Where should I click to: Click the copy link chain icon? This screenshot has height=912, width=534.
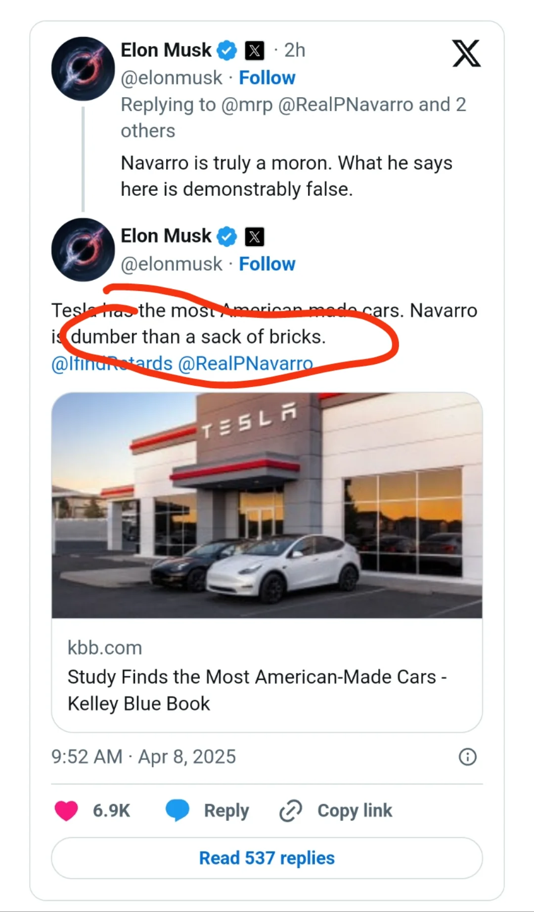point(291,811)
